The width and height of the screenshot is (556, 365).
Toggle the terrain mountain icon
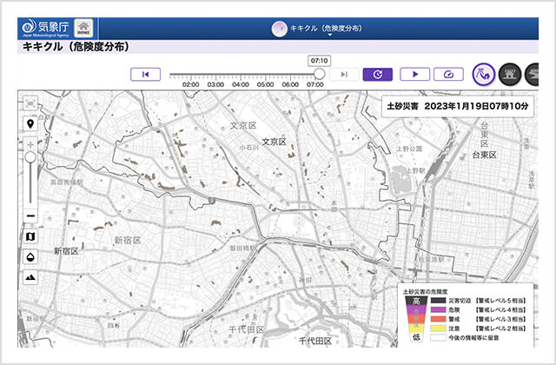click(x=30, y=277)
